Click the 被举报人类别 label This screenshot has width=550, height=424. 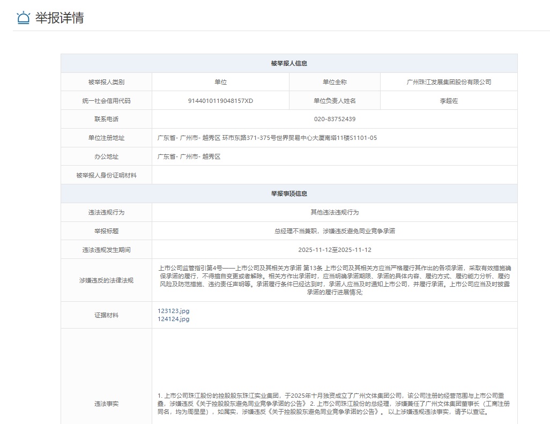[106, 82]
